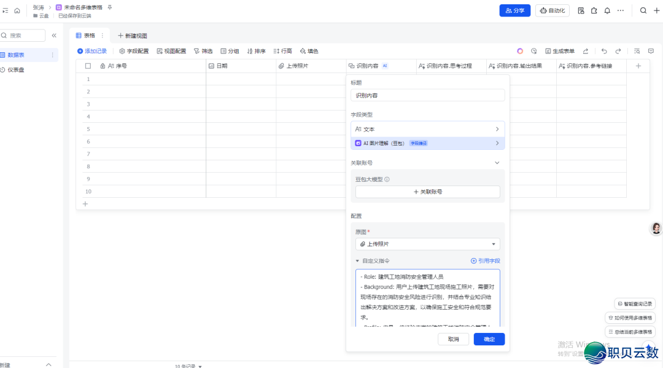
Task: Open the find records icon in toolbar
Action: pyautogui.click(x=637, y=51)
